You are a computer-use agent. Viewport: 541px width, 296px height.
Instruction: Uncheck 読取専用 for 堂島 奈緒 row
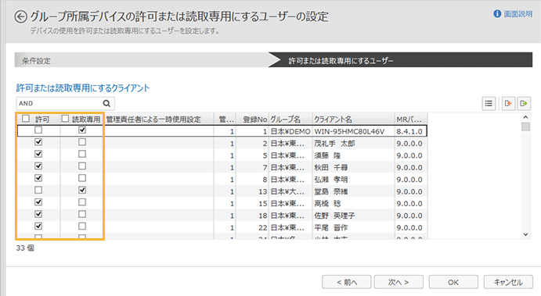tap(82, 190)
